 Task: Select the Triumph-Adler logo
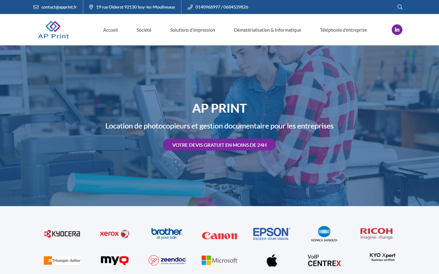(x=62, y=260)
